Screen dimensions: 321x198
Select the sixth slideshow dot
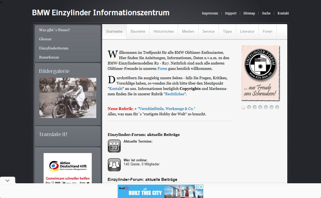[272, 107]
